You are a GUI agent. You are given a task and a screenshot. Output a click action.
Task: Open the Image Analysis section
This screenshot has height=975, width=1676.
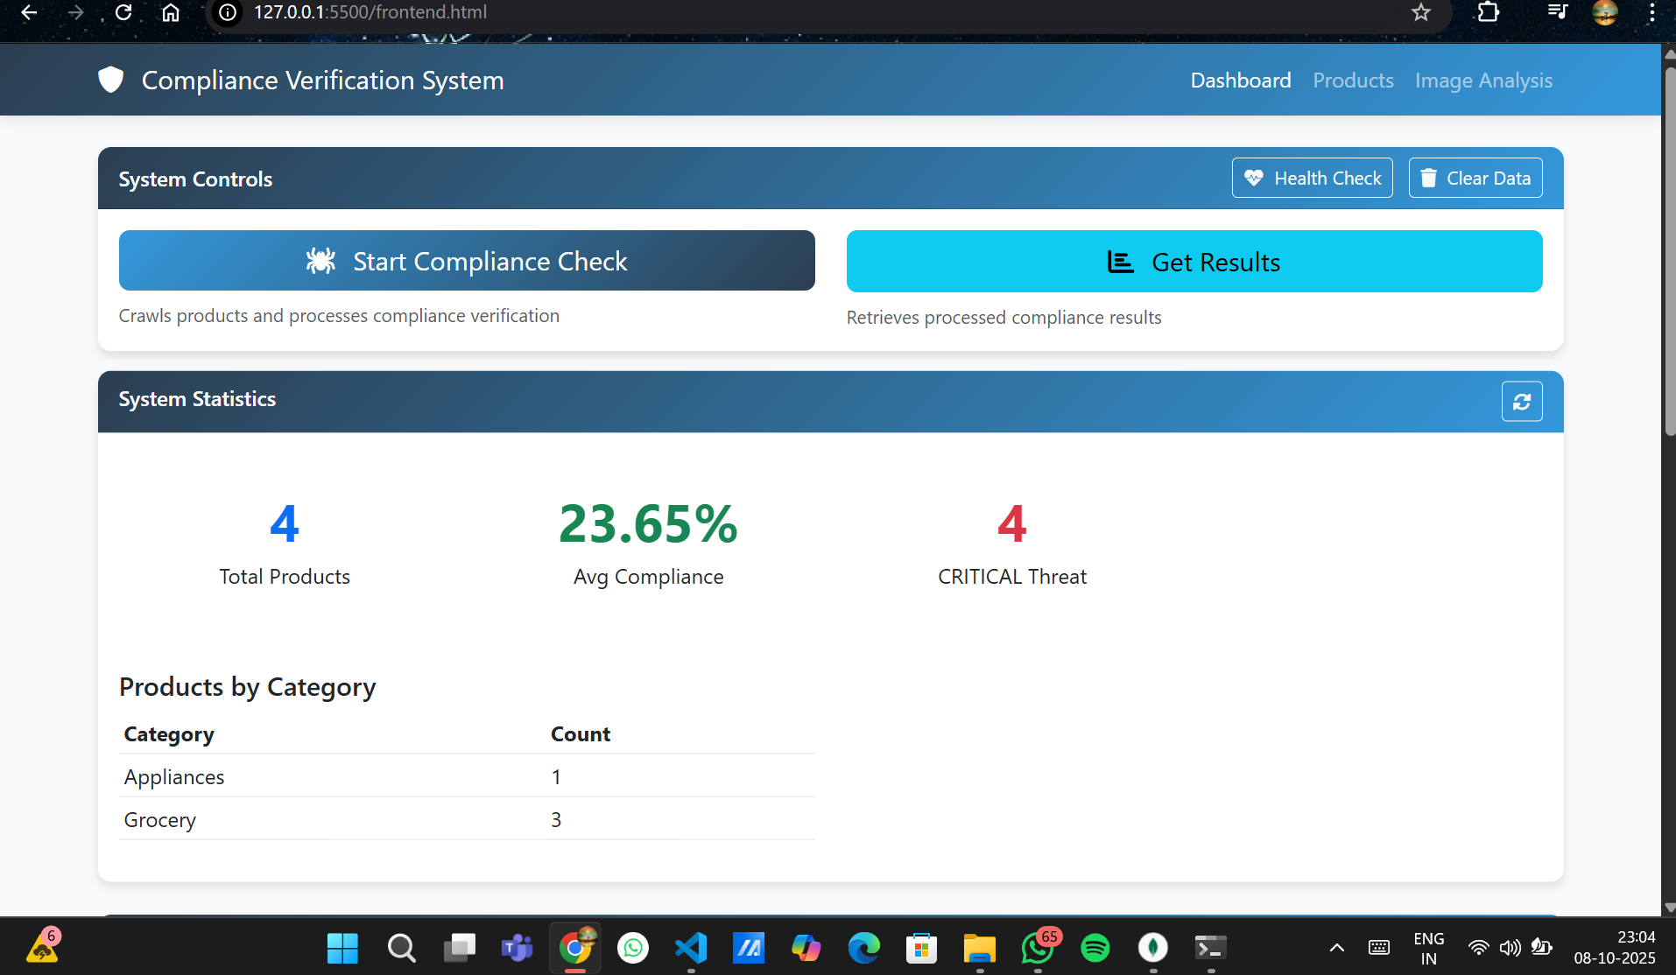point(1483,80)
